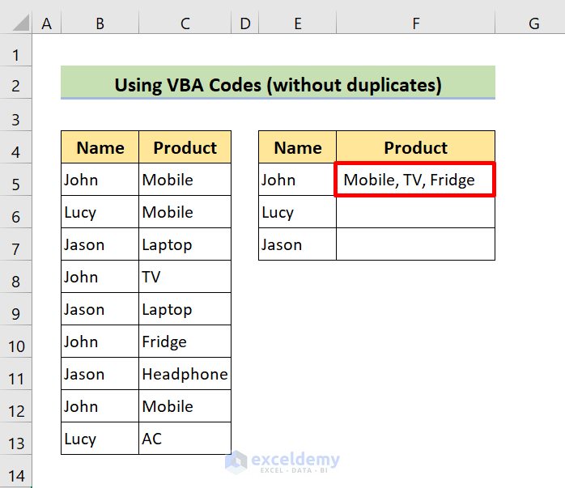This screenshot has height=488, width=565.
Task: Select cell C5 containing 'Mobile'
Action: point(185,180)
